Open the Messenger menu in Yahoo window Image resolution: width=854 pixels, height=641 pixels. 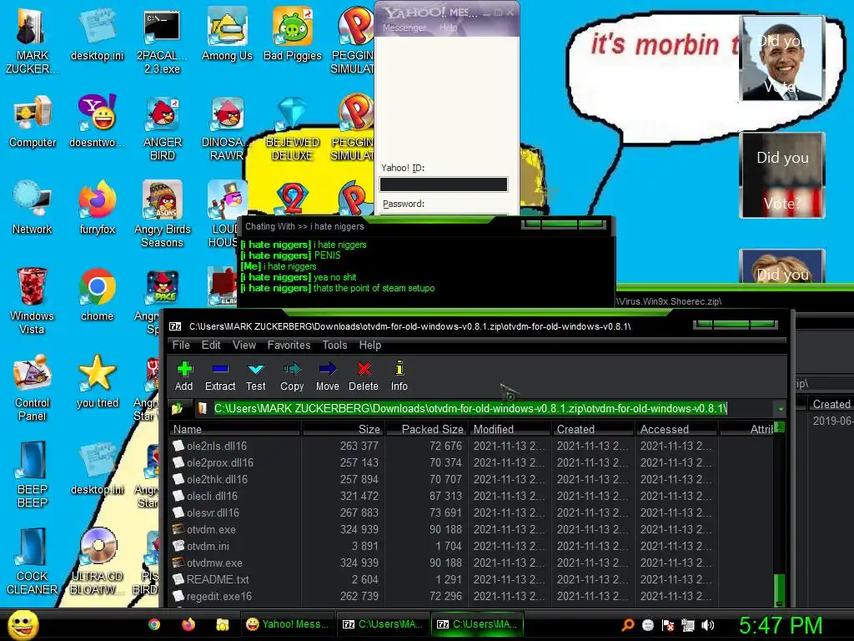404,28
